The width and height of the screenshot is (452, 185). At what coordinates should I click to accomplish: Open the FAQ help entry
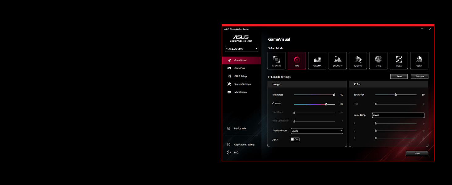[x=236, y=153]
